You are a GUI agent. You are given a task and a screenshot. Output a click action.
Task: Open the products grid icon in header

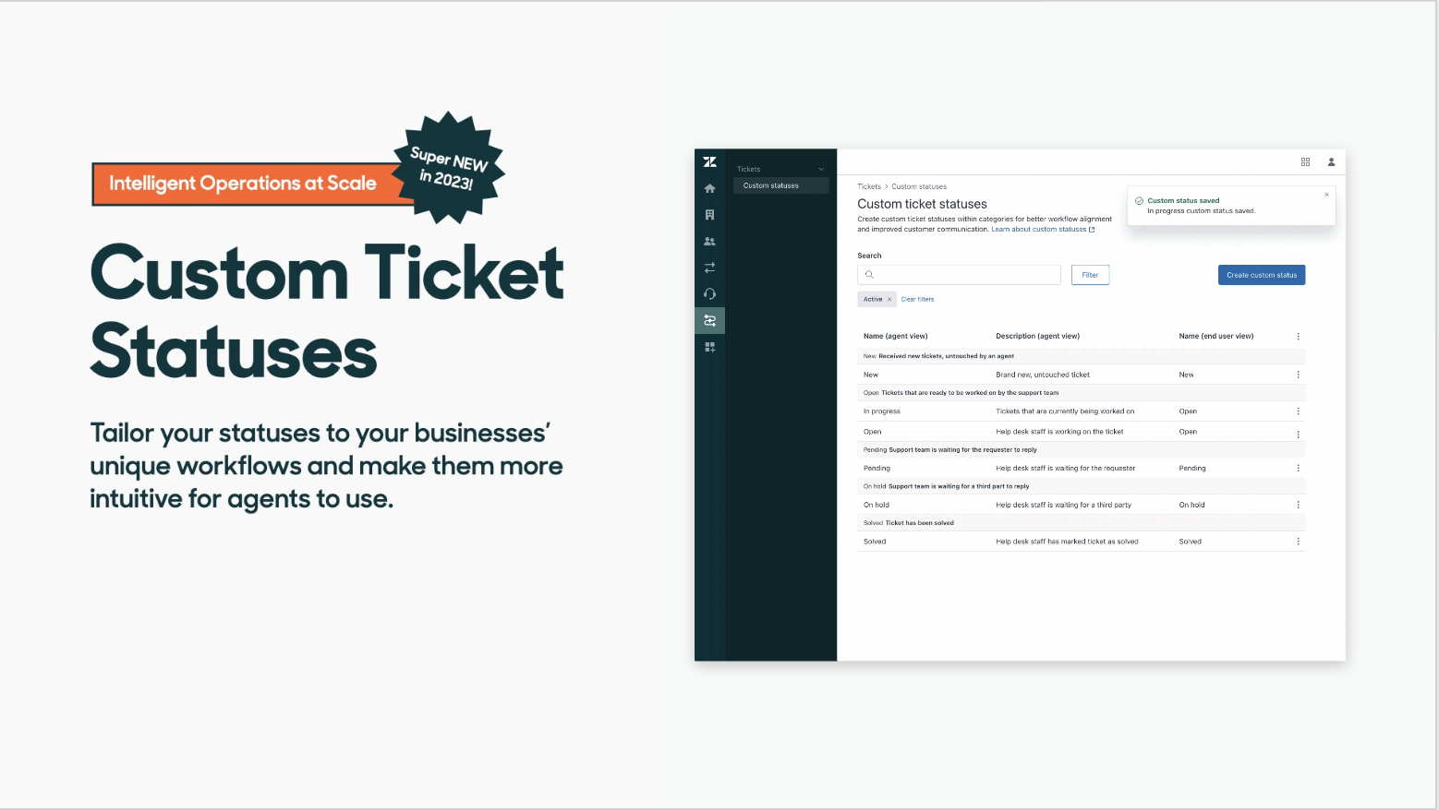(x=1305, y=162)
